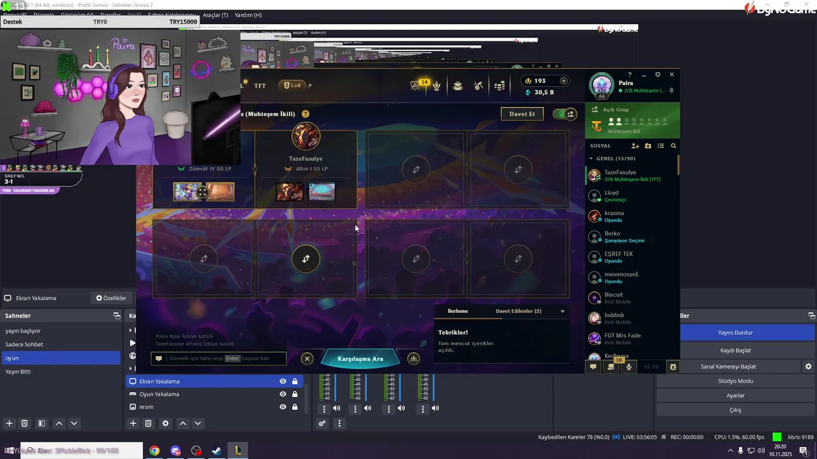
Task: Click the round icon right of Karşılaşma Ara
Action: pyautogui.click(x=414, y=359)
